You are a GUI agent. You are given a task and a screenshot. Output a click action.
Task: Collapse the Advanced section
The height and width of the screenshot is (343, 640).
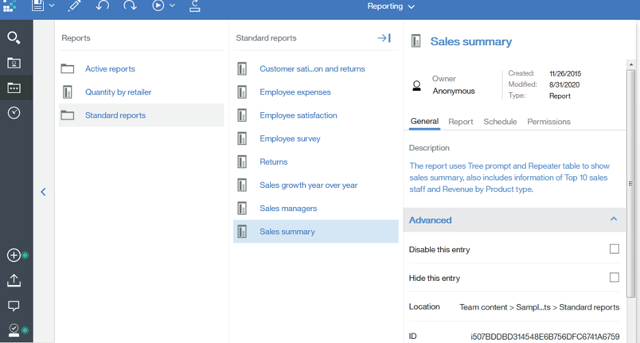(x=613, y=219)
